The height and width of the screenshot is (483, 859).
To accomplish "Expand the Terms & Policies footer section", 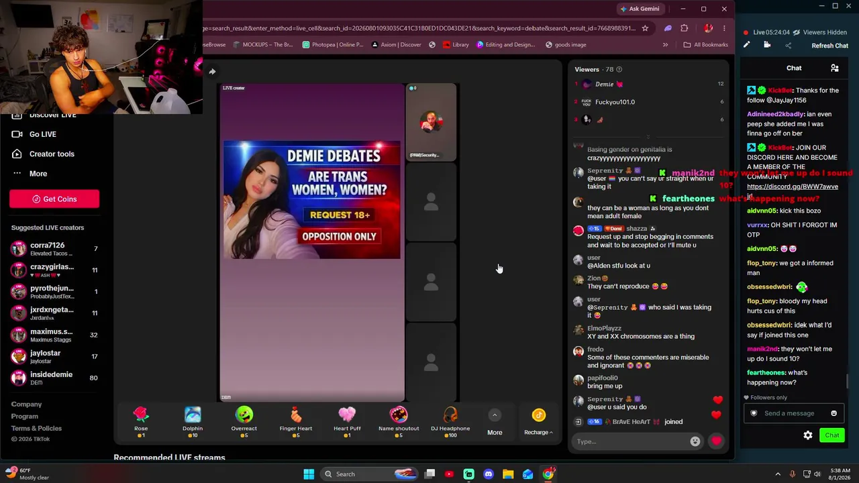I will [37, 429].
